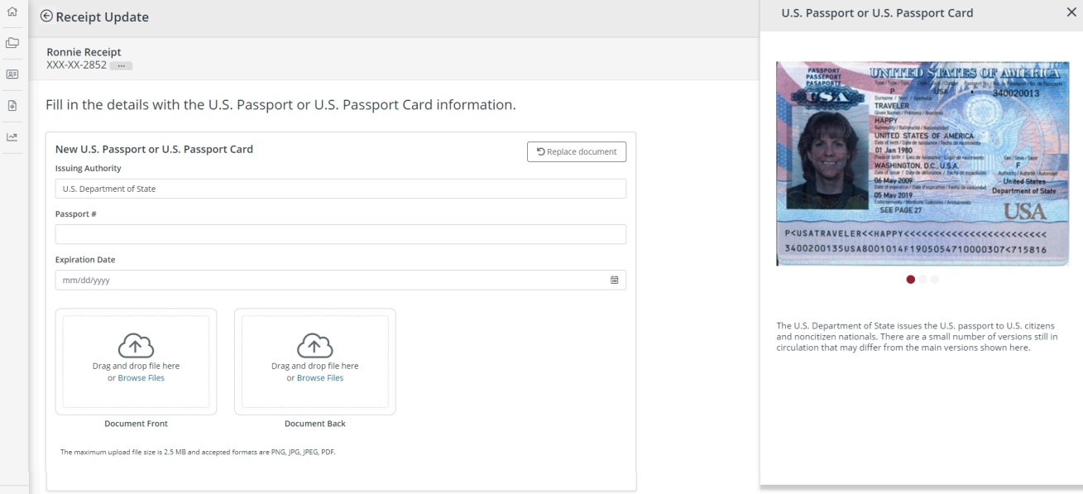
Task: Open the employee contact card sidebar icon
Action: click(x=12, y=74)
